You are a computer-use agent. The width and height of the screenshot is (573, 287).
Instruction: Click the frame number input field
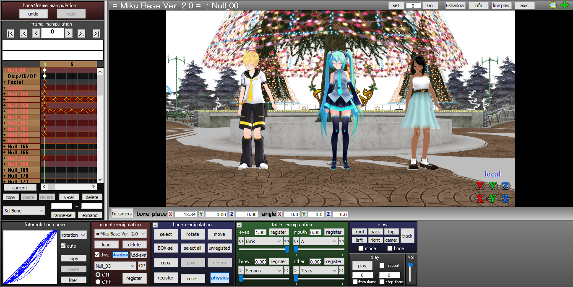(52, 32)
